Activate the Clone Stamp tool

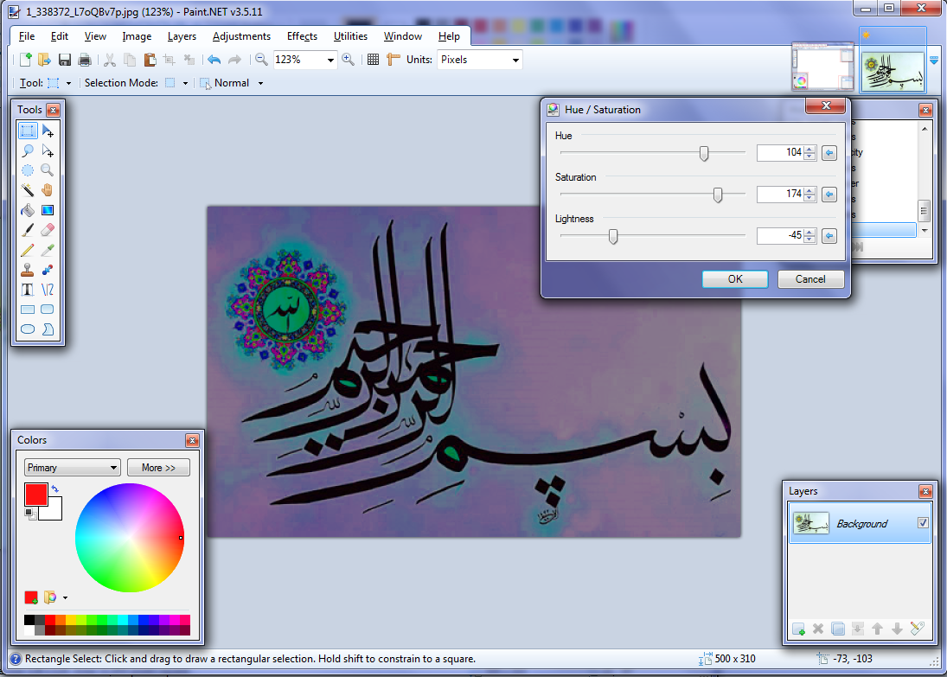tap(27, 270)
